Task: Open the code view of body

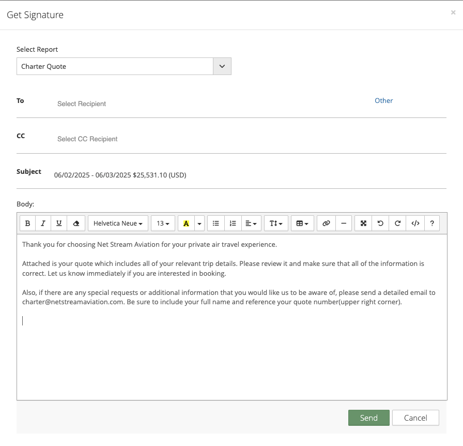Action: pos(415,224)
